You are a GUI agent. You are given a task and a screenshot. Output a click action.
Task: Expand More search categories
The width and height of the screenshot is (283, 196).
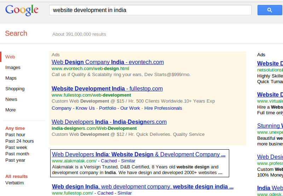11,110
